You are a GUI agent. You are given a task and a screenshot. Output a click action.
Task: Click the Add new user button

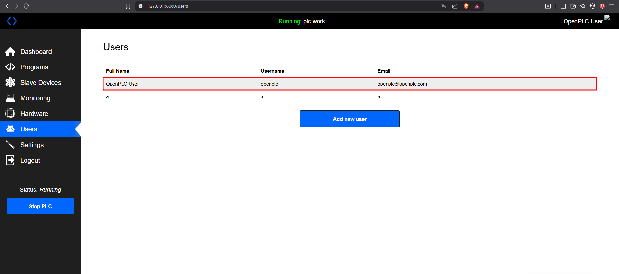[x=350, y=119]
